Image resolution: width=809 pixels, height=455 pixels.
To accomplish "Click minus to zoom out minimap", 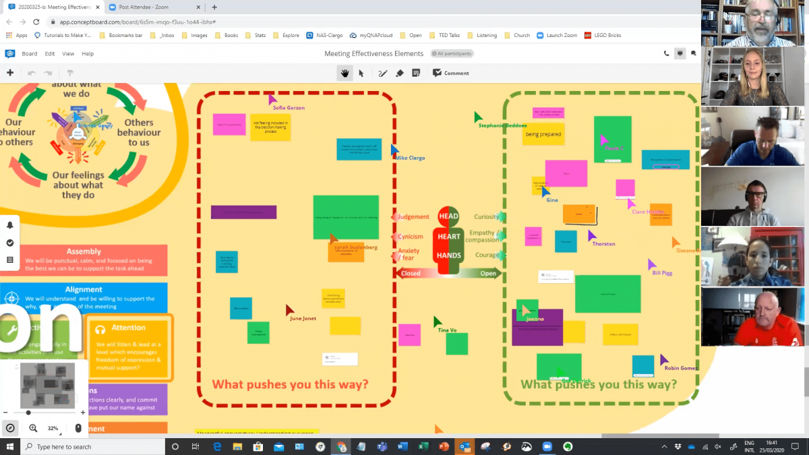I will [x=5, y=413].
